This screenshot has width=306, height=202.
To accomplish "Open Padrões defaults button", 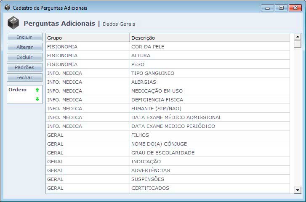I will (x=24, y=67).
